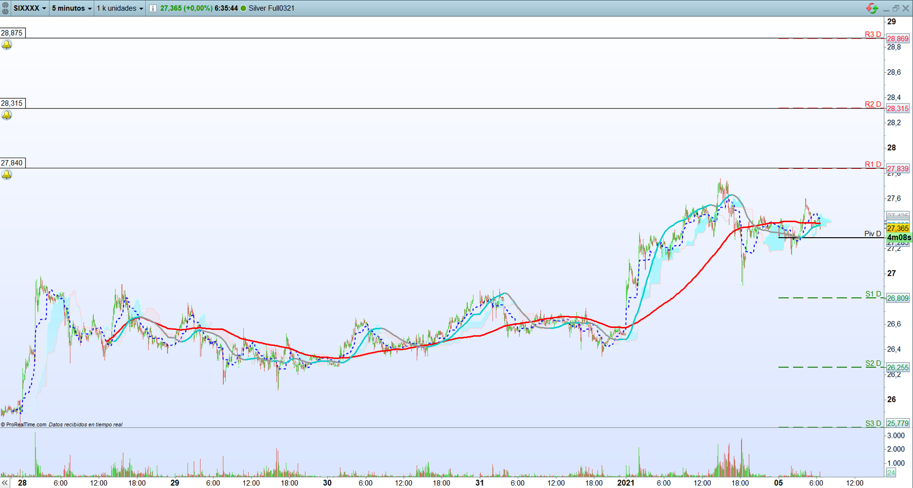The image size is (913, 488).
Task: Click the 29 date label on time axis
Action: (175, 483)
